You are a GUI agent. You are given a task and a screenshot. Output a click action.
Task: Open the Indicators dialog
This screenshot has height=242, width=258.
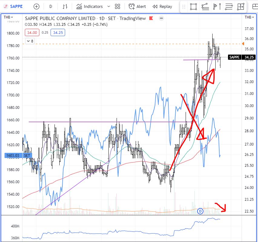90,6
